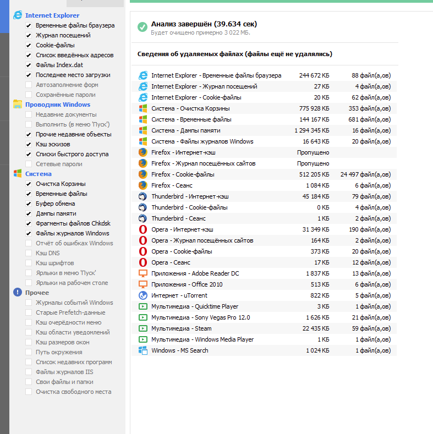Click Firefox icon of Сеанс result row
The width and height of the screenshot is (433, 434).
pos(143,185)
